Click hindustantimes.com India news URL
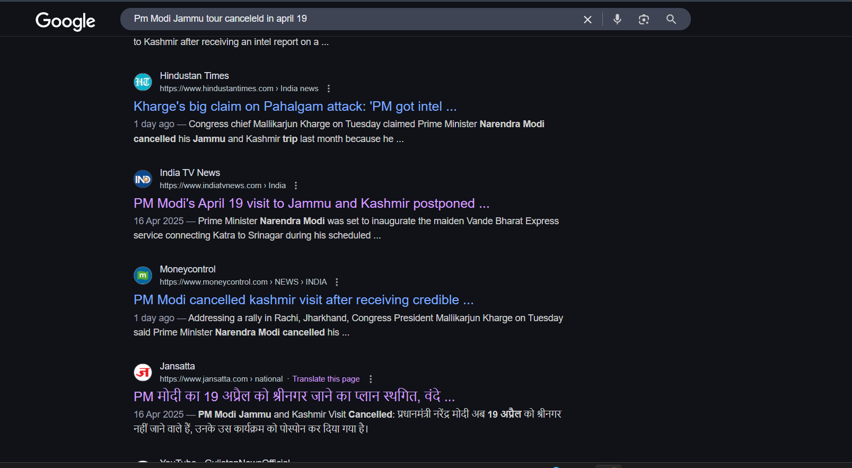852x468 pixels. click(x=239, y=89)
